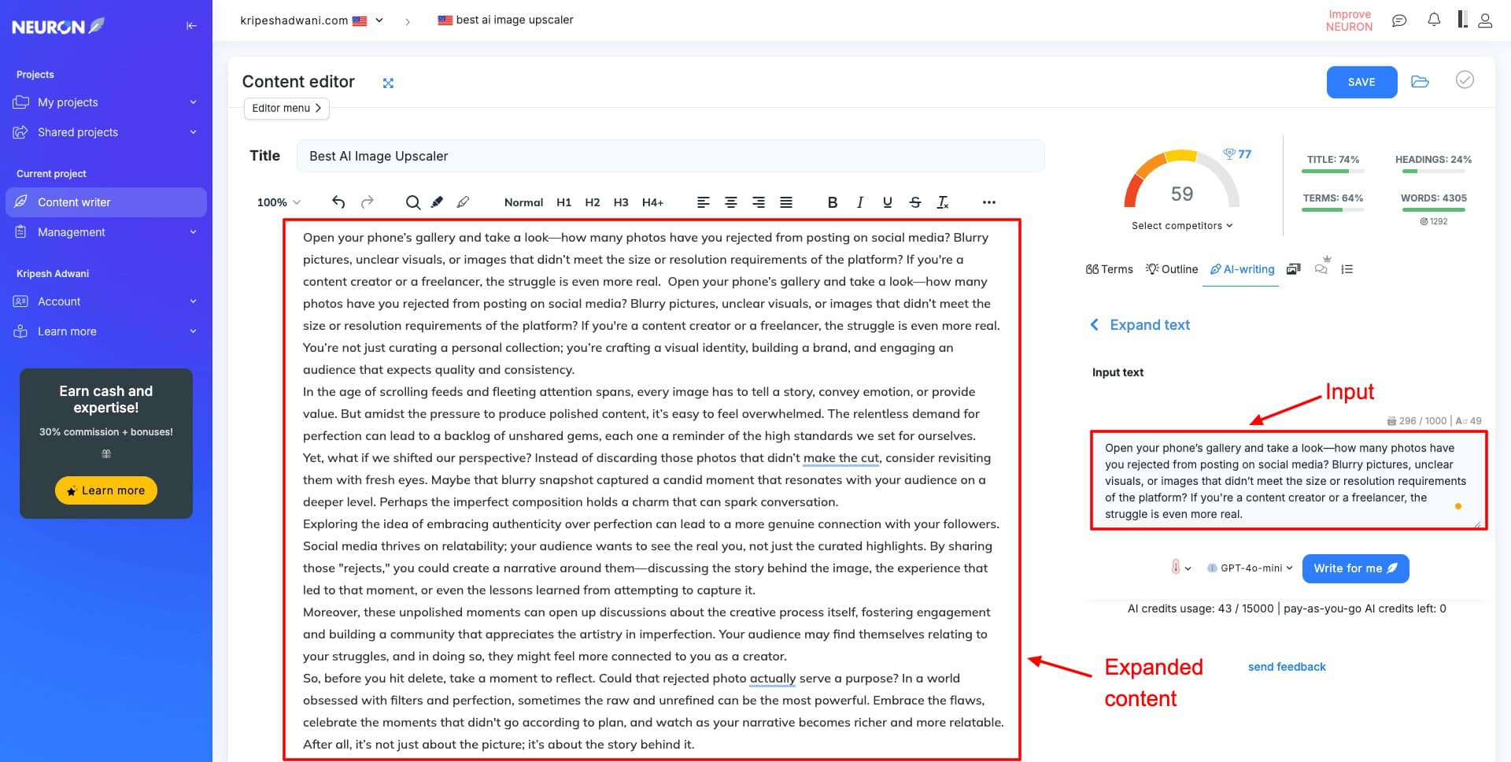The width and height of the screenshot is (1511, 762).
Task: Click the Write for me button
Action: pyautogui.click(x=1355, y=568)
